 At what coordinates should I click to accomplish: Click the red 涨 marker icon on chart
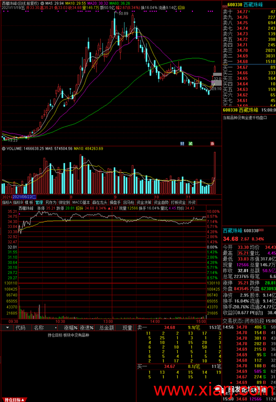212,144
